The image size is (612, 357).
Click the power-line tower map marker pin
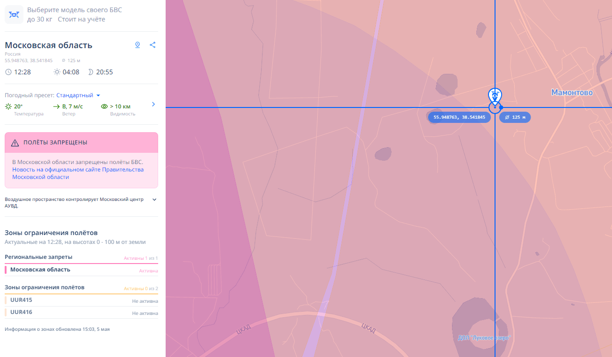(495, 95)
